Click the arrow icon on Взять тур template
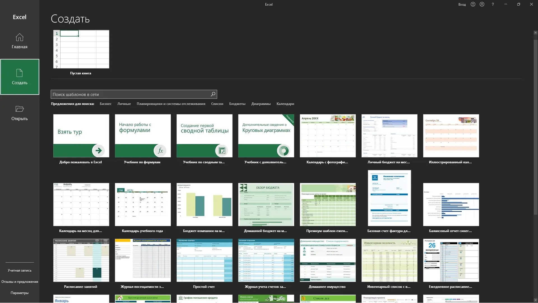Image resolution: width=538 pixels, height=303 pixels. 98,151
